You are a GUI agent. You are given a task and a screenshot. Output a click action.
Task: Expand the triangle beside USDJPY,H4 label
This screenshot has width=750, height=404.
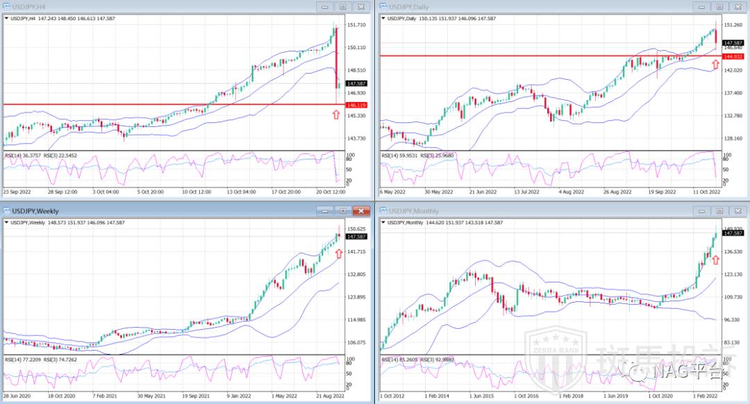6,19
